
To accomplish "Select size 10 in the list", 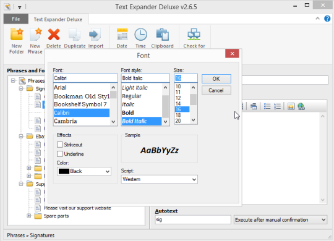I will point(182,87).
